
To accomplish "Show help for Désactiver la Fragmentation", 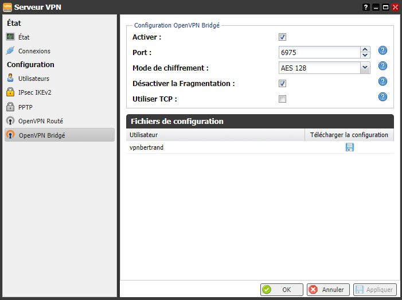I will click(x=383, y=81).
